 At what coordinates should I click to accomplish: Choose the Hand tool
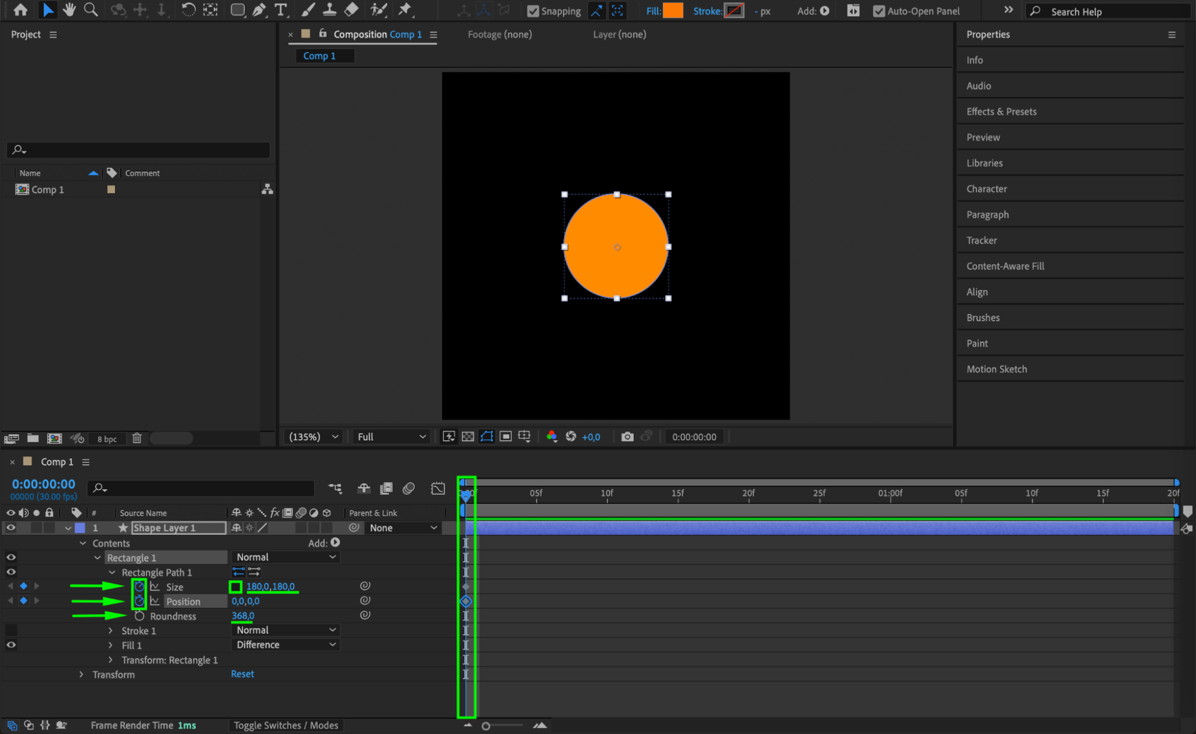[x=69, y=10]
